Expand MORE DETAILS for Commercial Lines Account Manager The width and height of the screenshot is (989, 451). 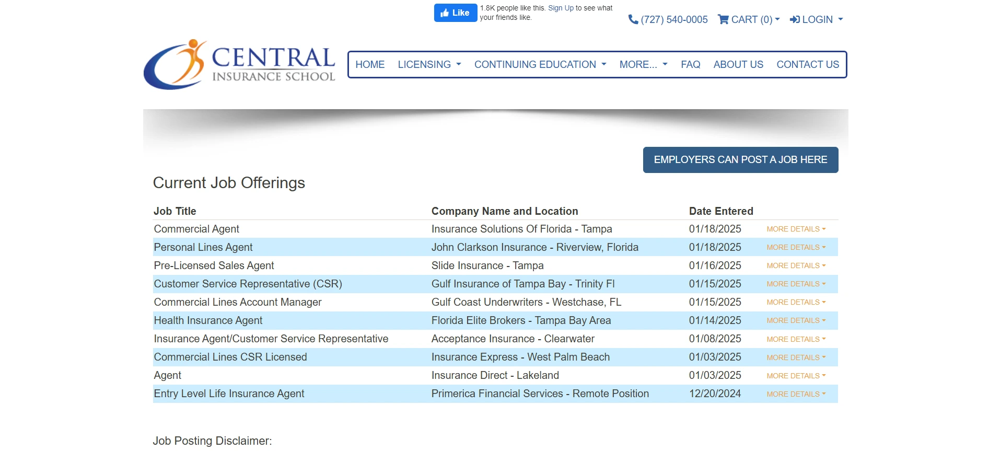[796, 302]
